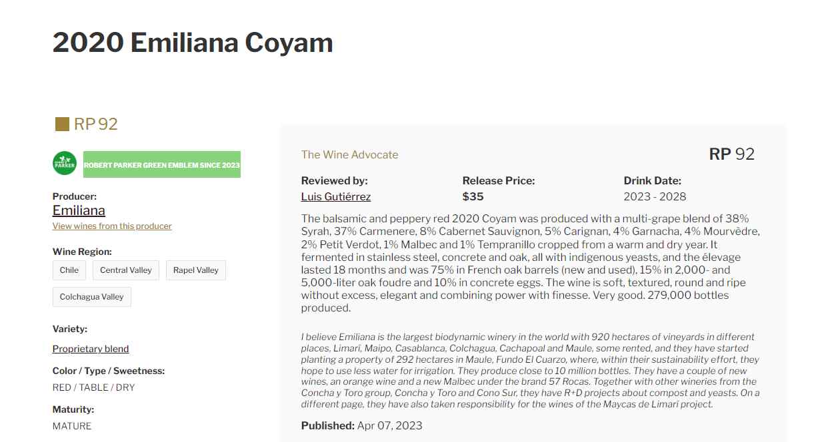Click the RP 92 score in review panel

[x=731, y=154]
